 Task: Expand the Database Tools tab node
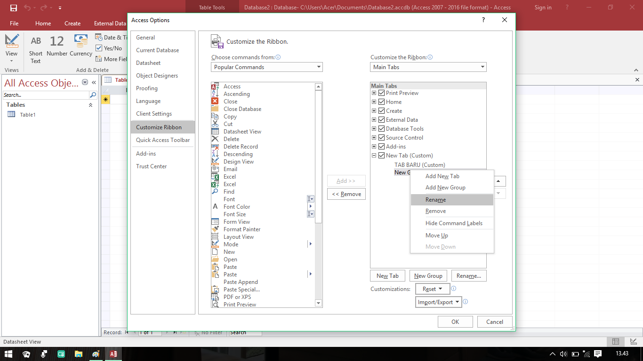(x=374, y=129)
